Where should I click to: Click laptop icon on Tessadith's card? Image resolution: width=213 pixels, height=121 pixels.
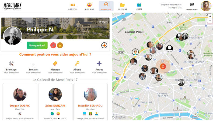(85, 114)
